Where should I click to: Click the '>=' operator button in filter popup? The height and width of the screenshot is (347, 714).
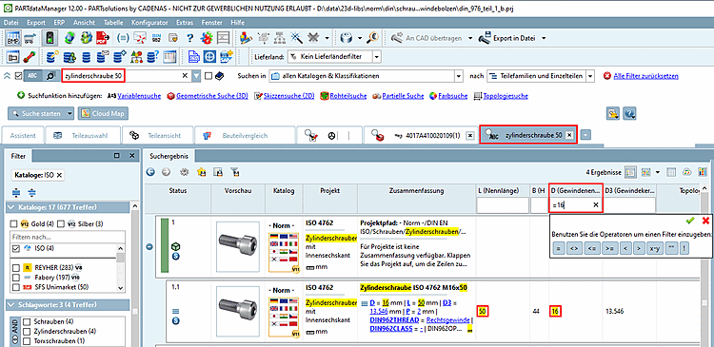tap(609, 248)
